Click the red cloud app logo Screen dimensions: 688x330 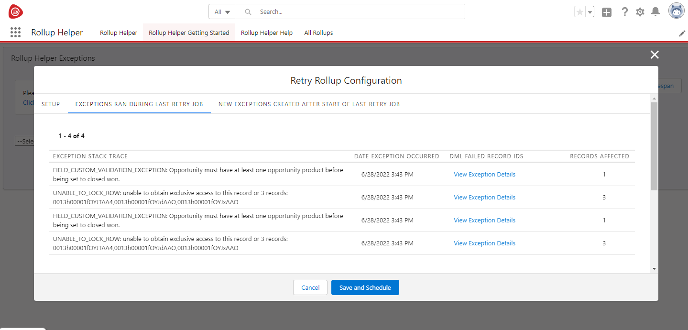pyautogui.click(x=16, y=11)
